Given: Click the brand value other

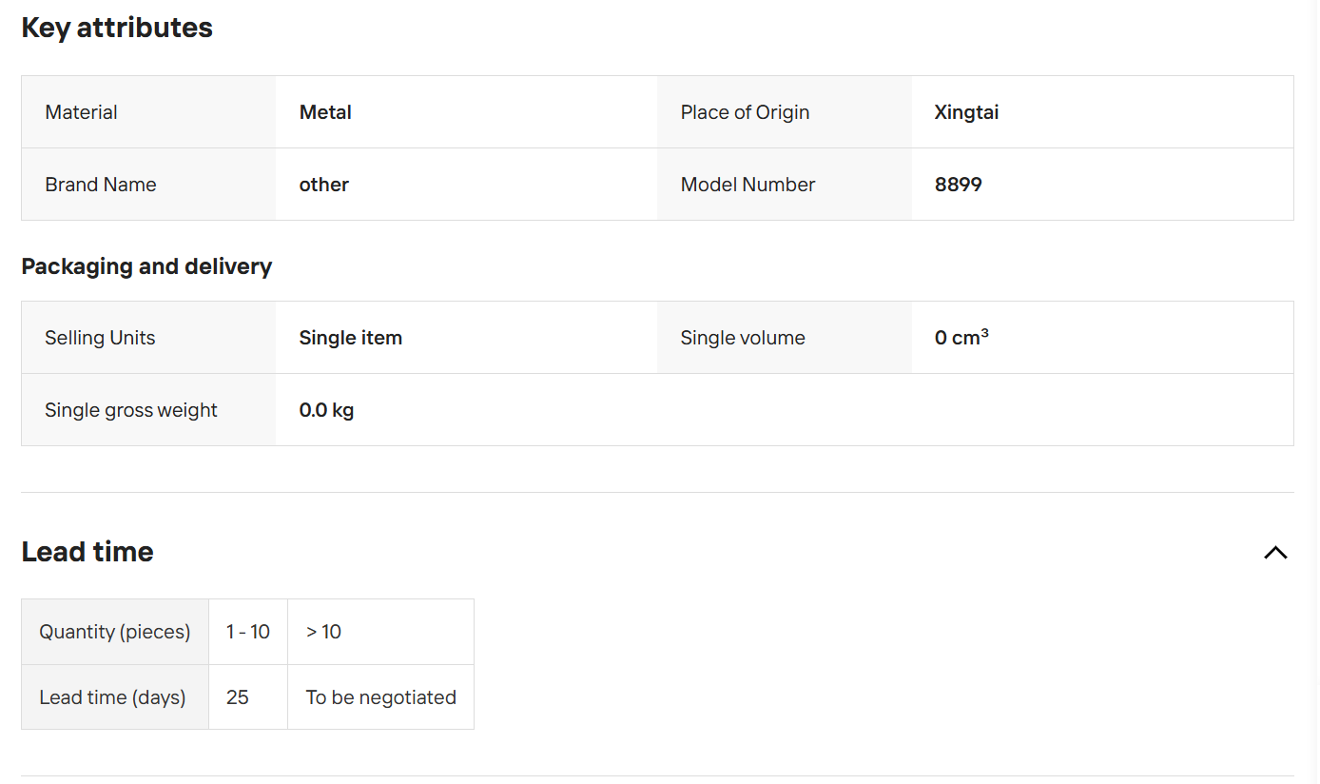Looking at the screenshot, I should [x=323, y=185].
